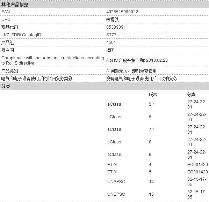Click the 分类 column header in table

coord(191,95)
